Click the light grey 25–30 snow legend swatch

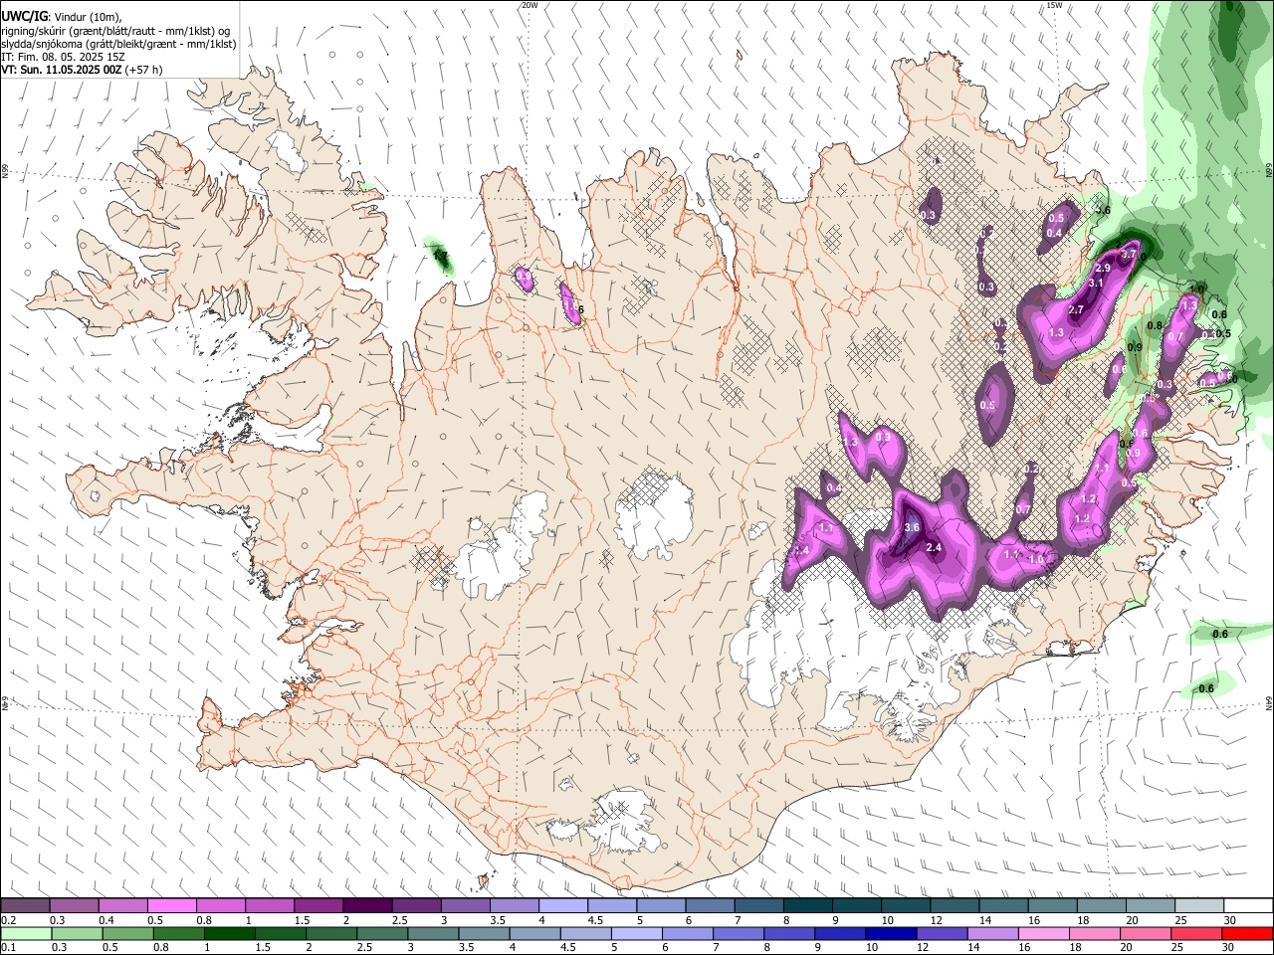[x=1200, y=906]
